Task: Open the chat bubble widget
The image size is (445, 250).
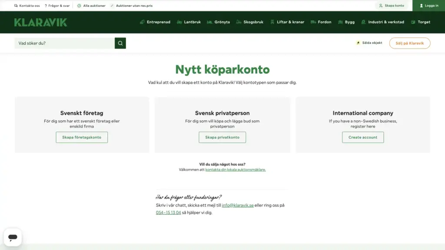Action: (13, 237)
